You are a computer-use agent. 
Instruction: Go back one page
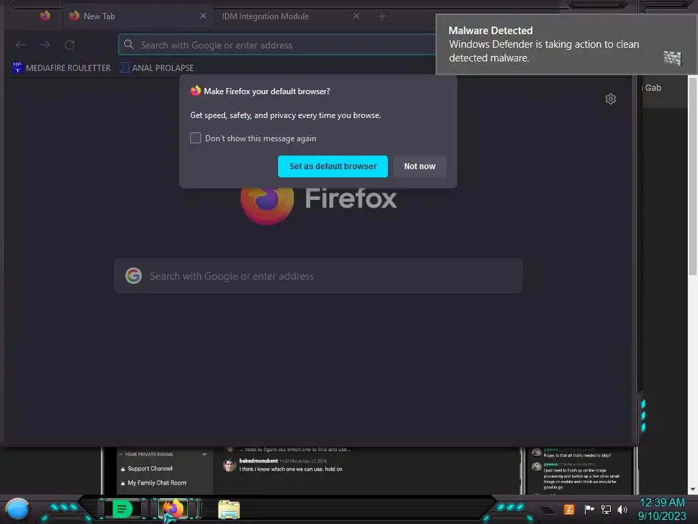pyautogui.click(x=21, y=45)
